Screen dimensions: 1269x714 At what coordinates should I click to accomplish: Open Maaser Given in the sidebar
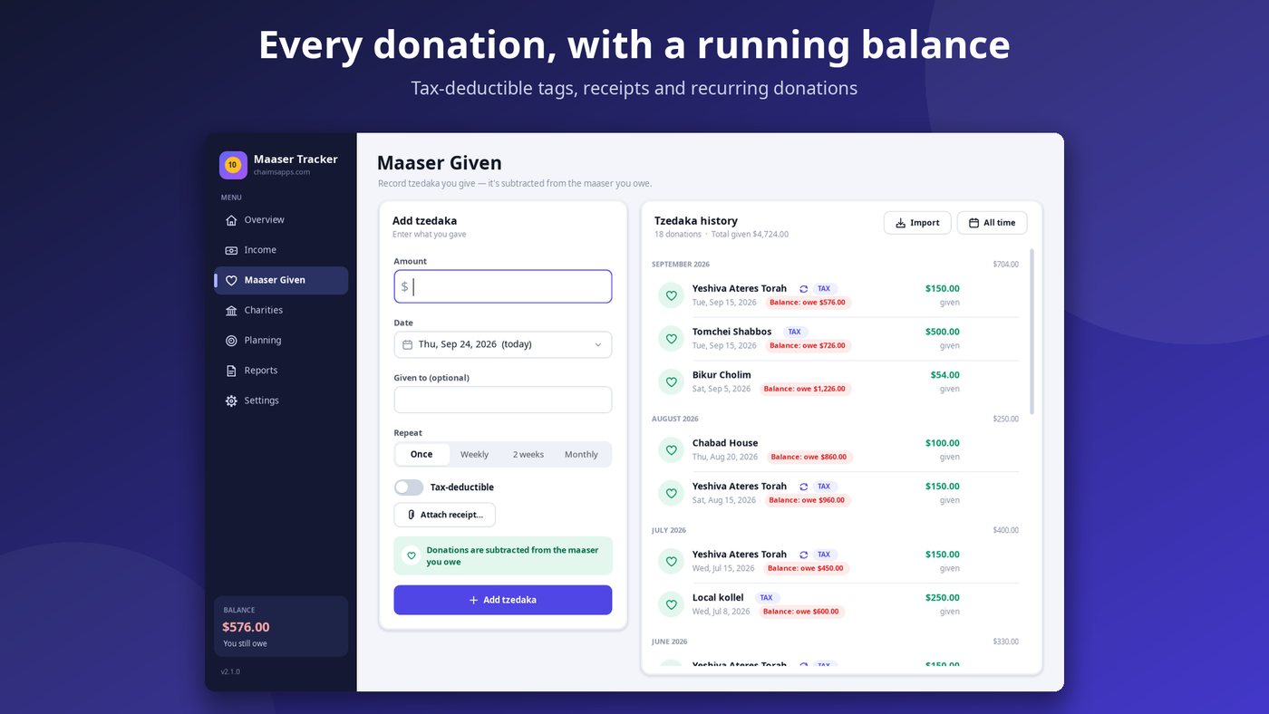tap(281, 280)
